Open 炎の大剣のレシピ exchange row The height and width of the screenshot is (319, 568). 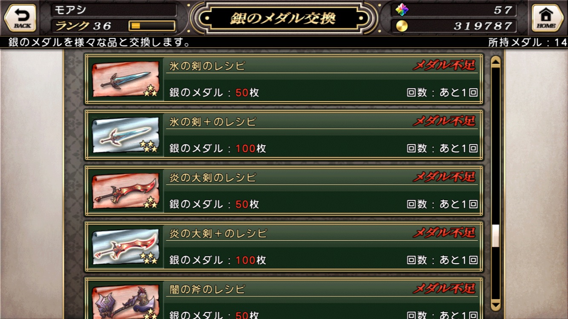(284, 191)
